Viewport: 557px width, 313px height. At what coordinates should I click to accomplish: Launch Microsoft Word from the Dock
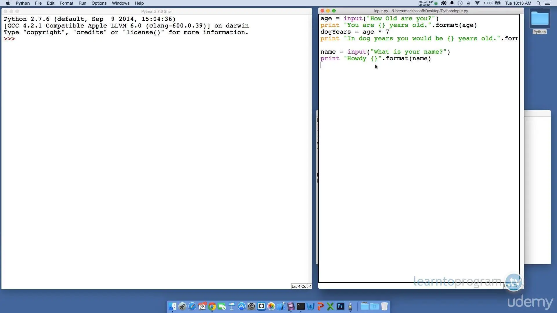(311, 306)
